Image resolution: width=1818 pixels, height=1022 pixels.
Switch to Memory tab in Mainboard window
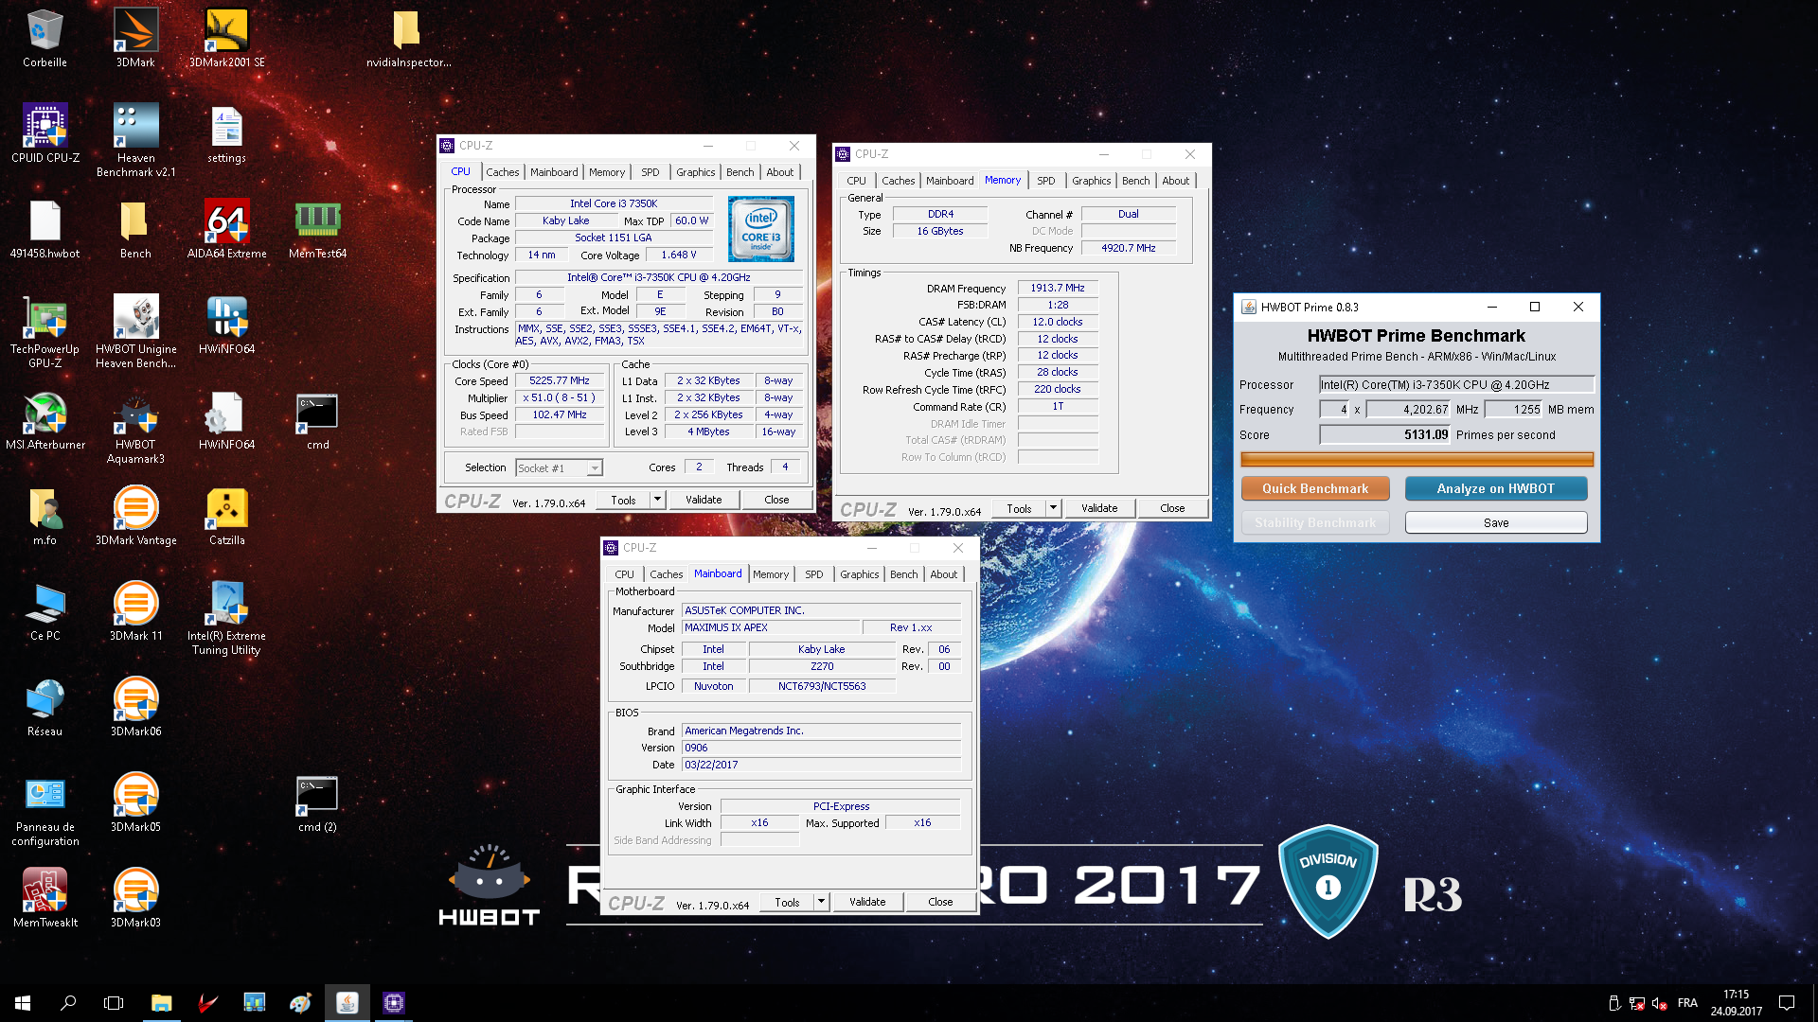[x=771, y=574]
